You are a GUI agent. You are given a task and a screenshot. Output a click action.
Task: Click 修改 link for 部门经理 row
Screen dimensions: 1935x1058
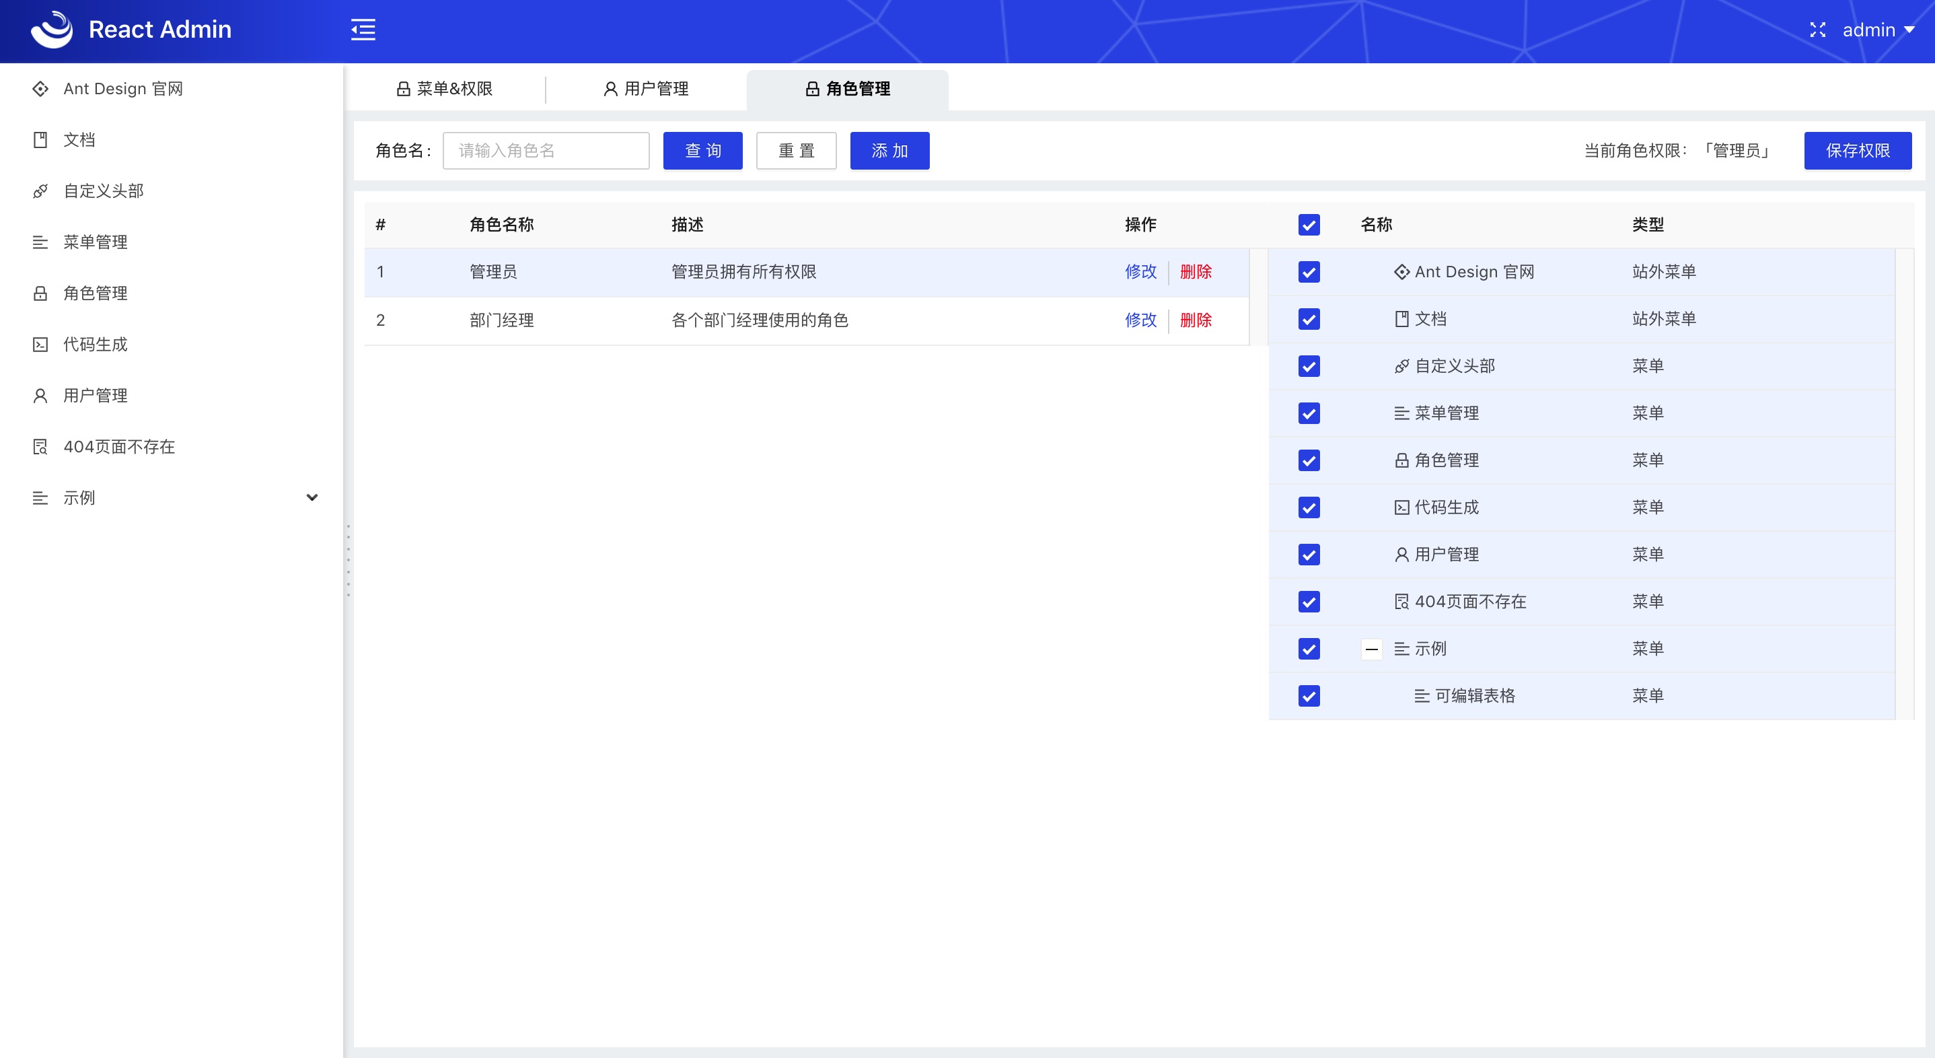(1140, 320)
